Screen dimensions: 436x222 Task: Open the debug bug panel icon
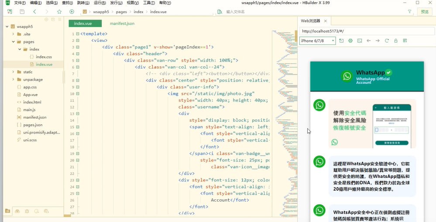point(27,211)
